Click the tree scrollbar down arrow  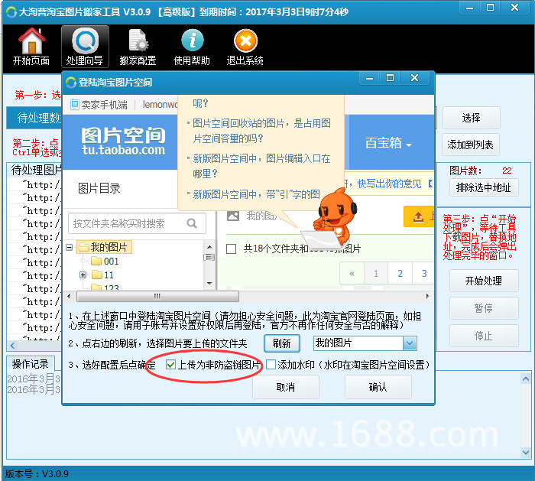(x=209, y=284)
